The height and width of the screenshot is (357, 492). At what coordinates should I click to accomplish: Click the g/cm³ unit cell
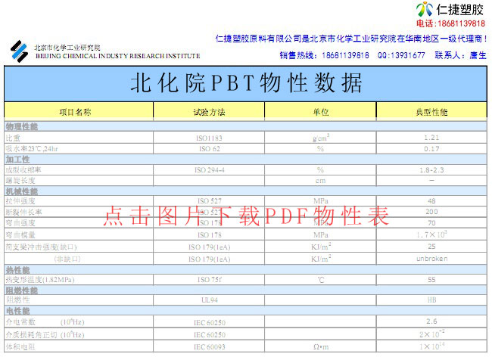click(321, 138)
